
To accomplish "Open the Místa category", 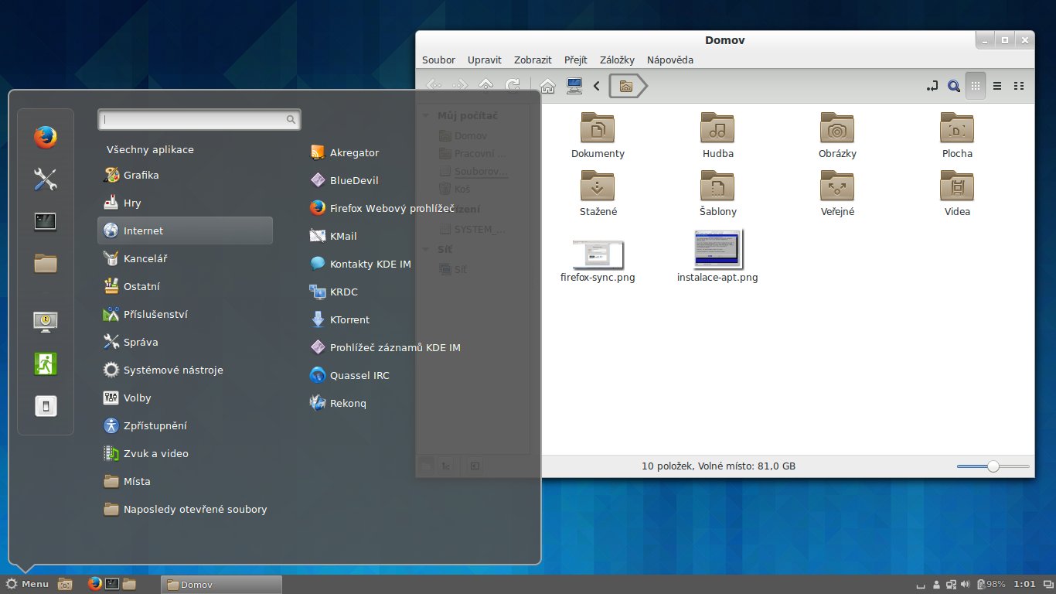I will click(185, 481).
